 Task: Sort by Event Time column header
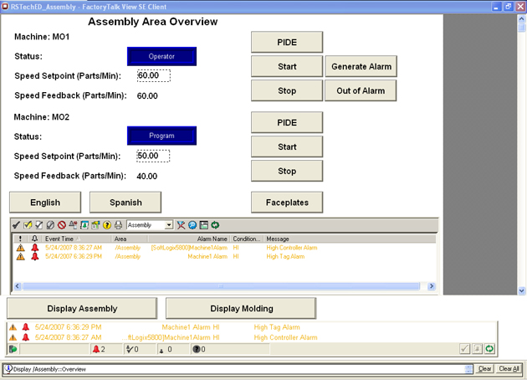[x=77, y=239]
